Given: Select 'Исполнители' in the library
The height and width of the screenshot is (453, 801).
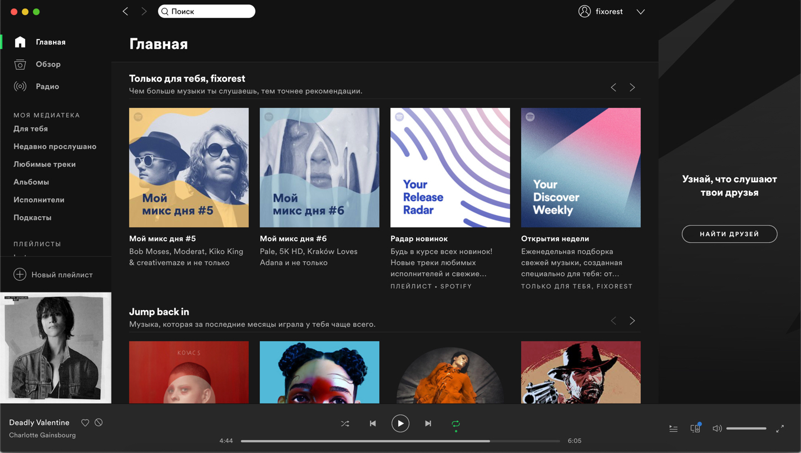Looking at the screenshot, I should click(x=39, y=200).
